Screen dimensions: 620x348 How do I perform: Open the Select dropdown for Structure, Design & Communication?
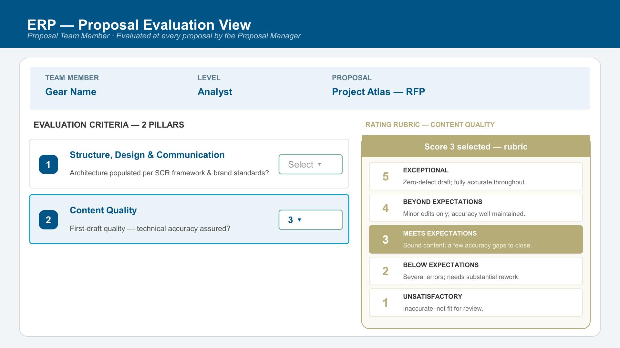(310, 164)
